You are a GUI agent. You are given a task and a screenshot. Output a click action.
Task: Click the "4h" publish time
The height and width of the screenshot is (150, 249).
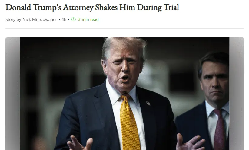coord(64,19)
